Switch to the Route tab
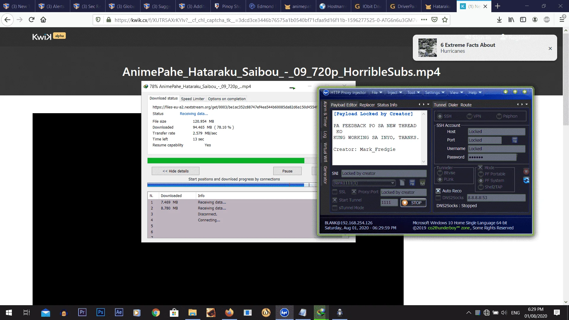The height and width of the screenshot is (320, 569). 466,105
